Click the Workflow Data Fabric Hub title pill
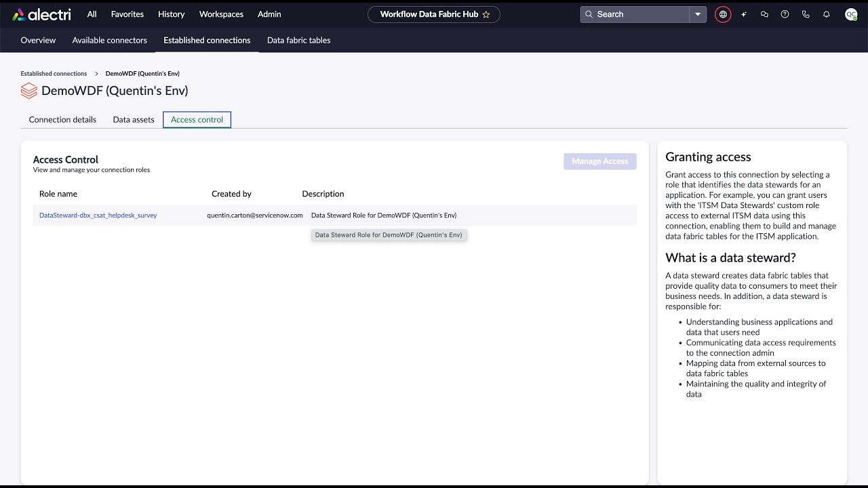 pyautogui.click(x=434, y=14)
